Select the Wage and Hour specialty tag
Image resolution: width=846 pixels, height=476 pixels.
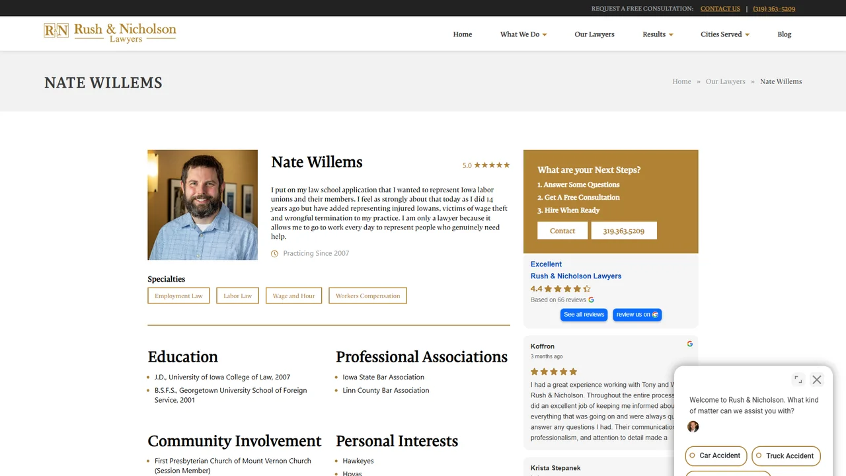click(x=294, y=296)
